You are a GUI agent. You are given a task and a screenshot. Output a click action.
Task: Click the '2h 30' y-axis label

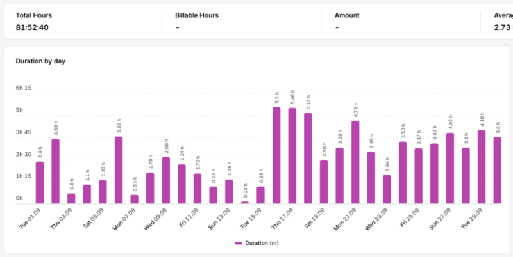(24, 154)
